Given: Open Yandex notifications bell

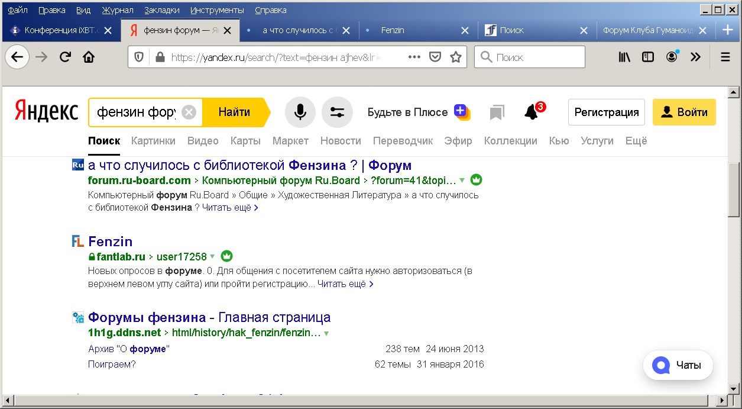Looking at the screenshot, I should click(531, 111).
